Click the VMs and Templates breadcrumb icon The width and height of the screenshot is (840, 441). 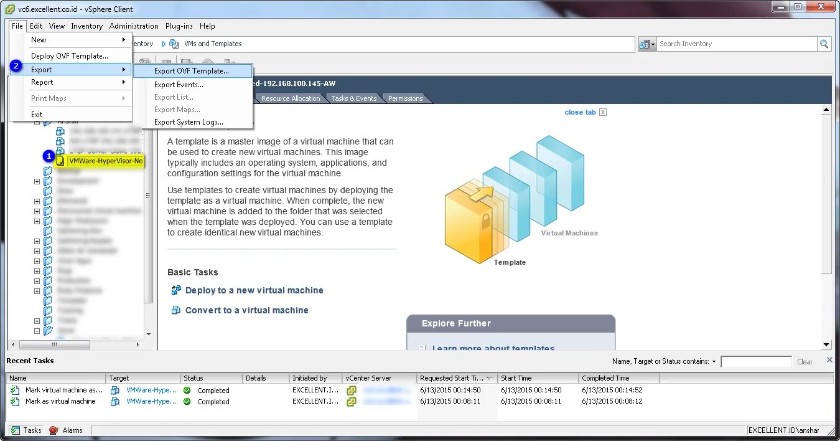[x=174, y=44]
